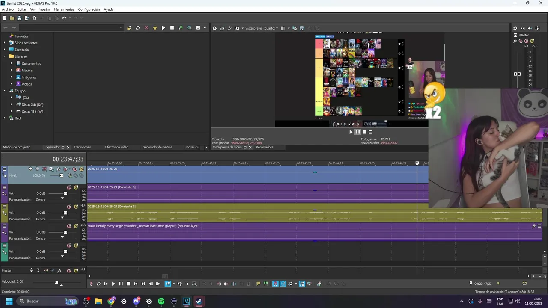Add to favorites with the star icon

(x=155, y=28)
